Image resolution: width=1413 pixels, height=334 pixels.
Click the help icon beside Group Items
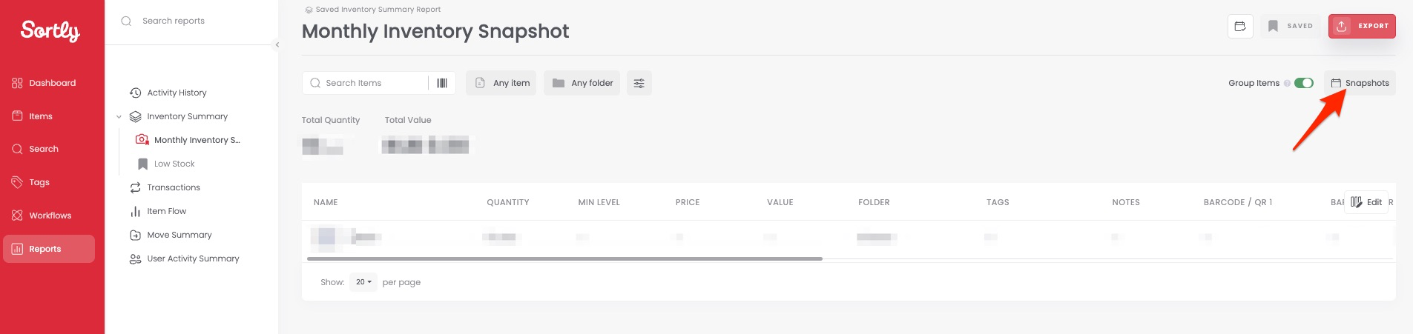(1287, 83)
